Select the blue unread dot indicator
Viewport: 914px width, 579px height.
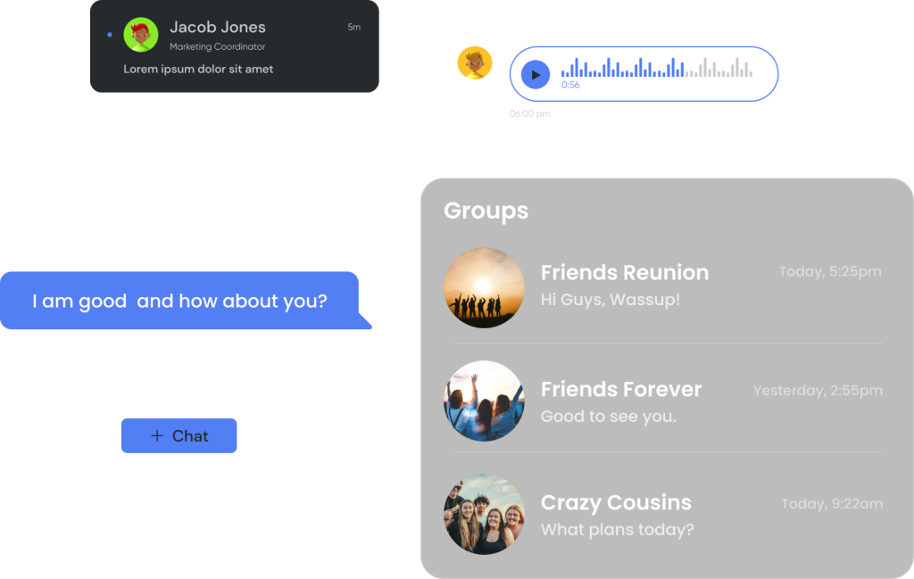tap(110, 35)
